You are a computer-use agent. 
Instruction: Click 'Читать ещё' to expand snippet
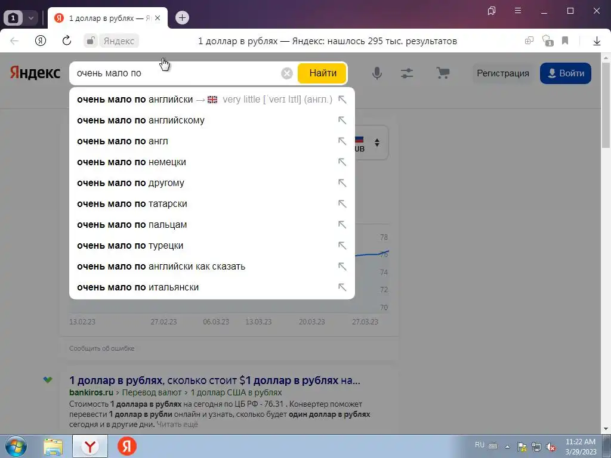click(177, 424)
